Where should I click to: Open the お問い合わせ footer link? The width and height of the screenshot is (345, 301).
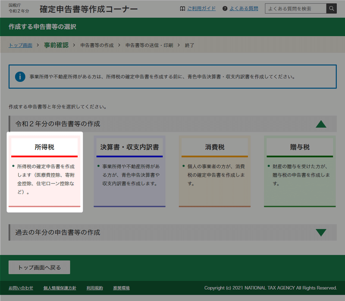(21, 288)
